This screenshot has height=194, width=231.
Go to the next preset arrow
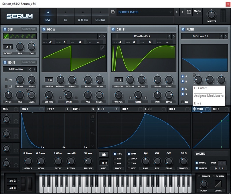(x=182, y=12)
